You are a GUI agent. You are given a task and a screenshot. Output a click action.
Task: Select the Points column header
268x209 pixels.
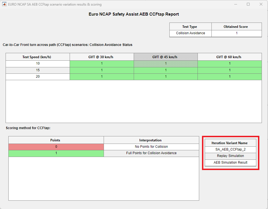click(x=56, y=140)
